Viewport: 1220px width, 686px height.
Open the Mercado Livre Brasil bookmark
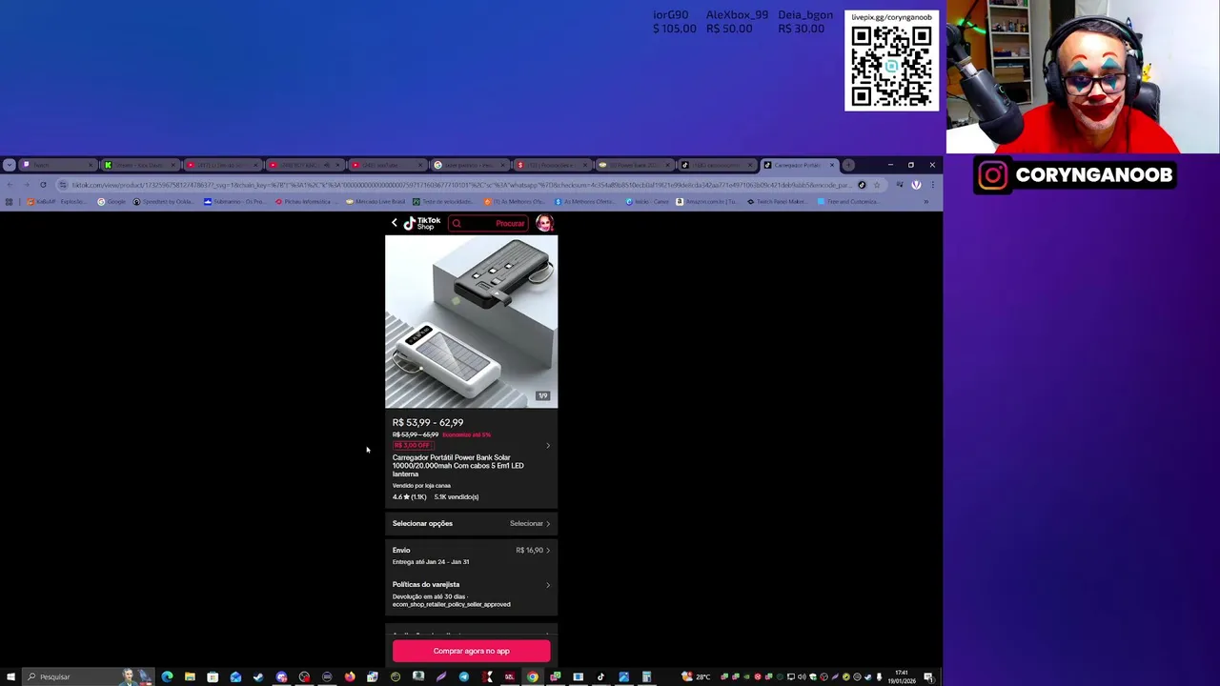point(375,202)
